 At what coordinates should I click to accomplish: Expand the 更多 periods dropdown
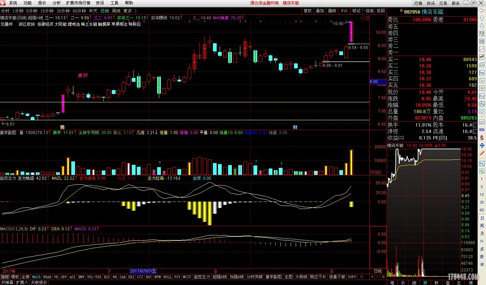point(130,11)
